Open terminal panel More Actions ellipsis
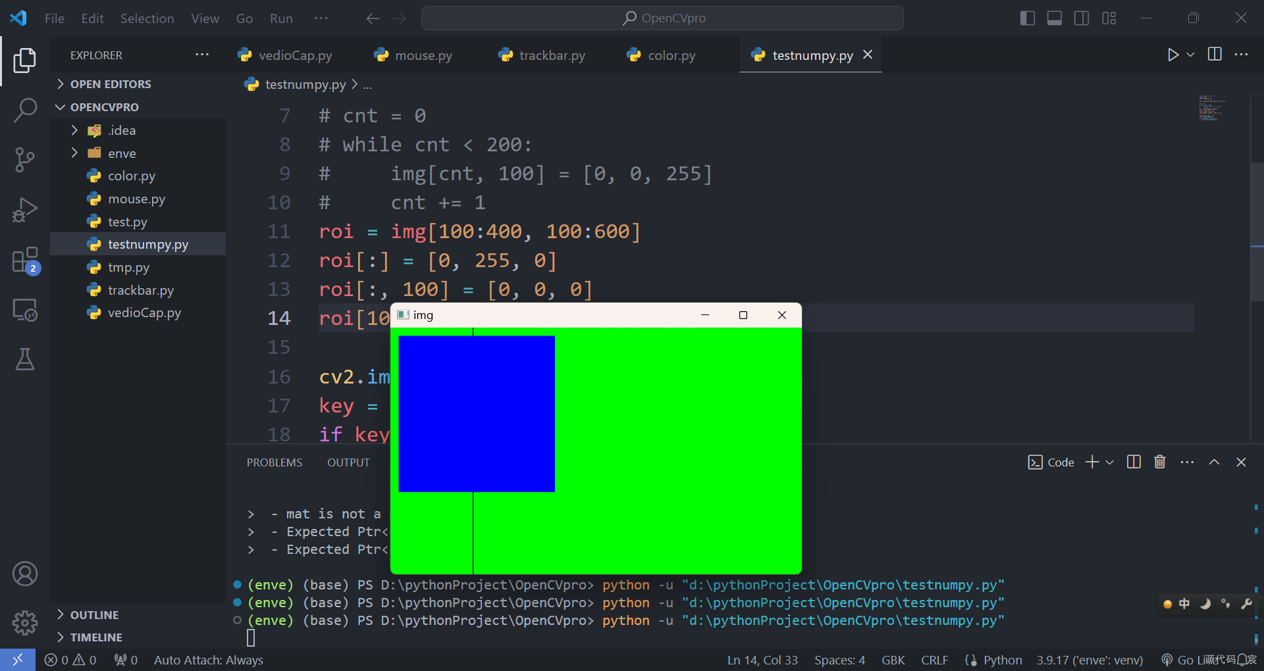The image size is (1264, 671). [1187, 462]
